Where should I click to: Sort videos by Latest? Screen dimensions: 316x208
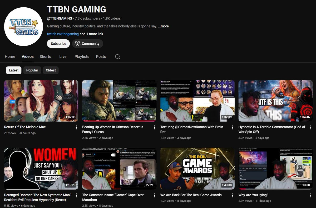coord(14,70)
